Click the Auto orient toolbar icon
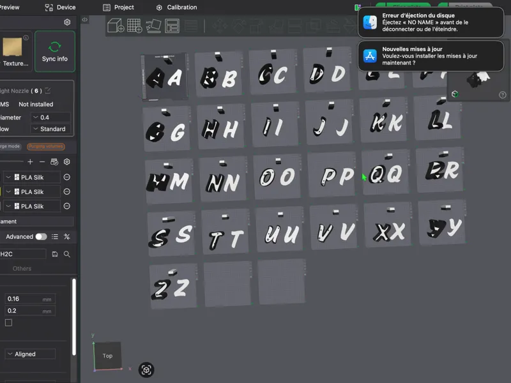This screenshot has width=511, height=383. (153, 26)
